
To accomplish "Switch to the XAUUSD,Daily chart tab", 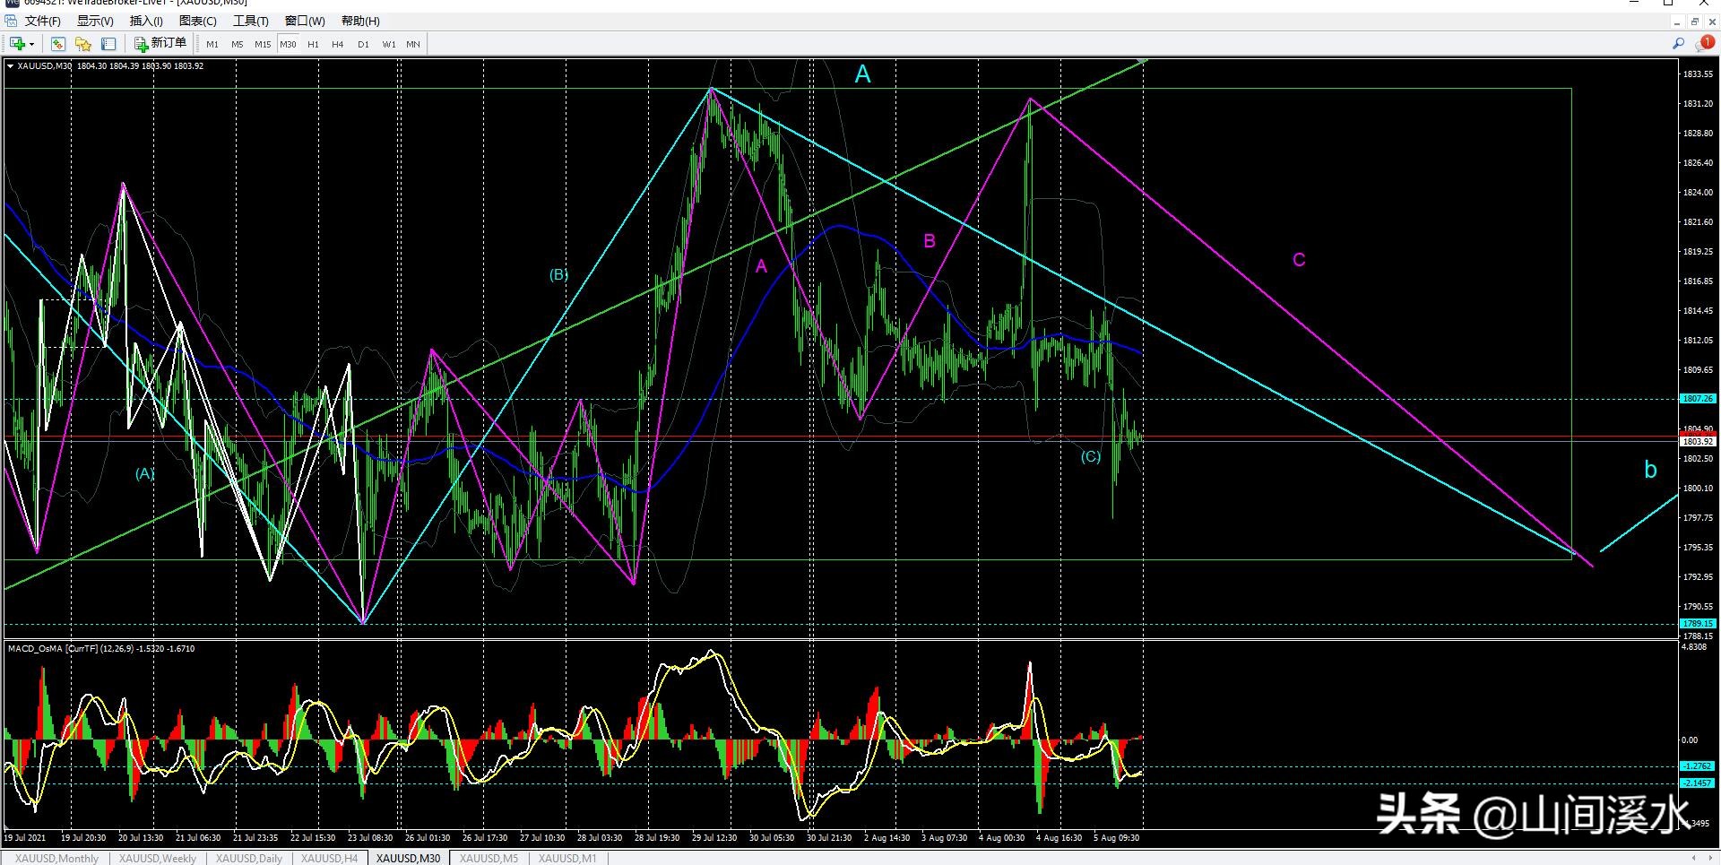I will 249,858.
